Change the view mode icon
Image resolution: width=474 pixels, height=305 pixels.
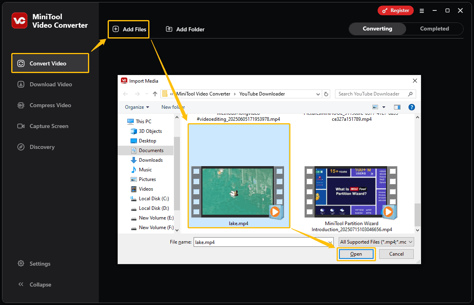[375, 107]
